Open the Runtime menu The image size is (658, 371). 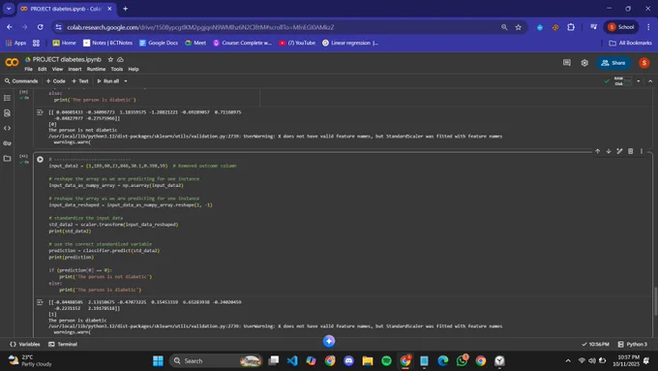pyautogui.click(x=96, y=70)
